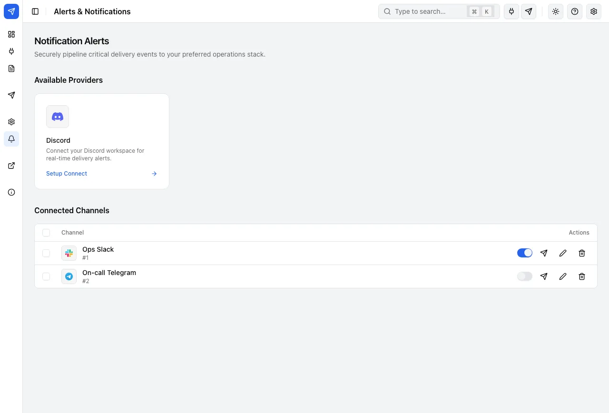Open the info circle icon in sidebar
Viewport: 609px width, 413px height.
(x=11, y=192)
